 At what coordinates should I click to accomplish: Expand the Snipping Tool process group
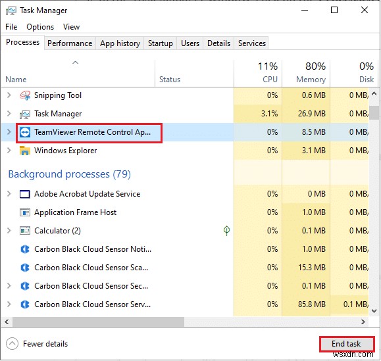pos(9,95)
